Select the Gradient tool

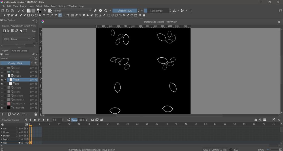72,15
